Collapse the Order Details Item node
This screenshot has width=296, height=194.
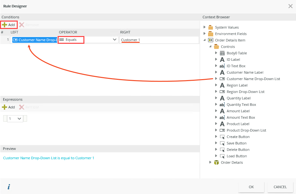205,40
